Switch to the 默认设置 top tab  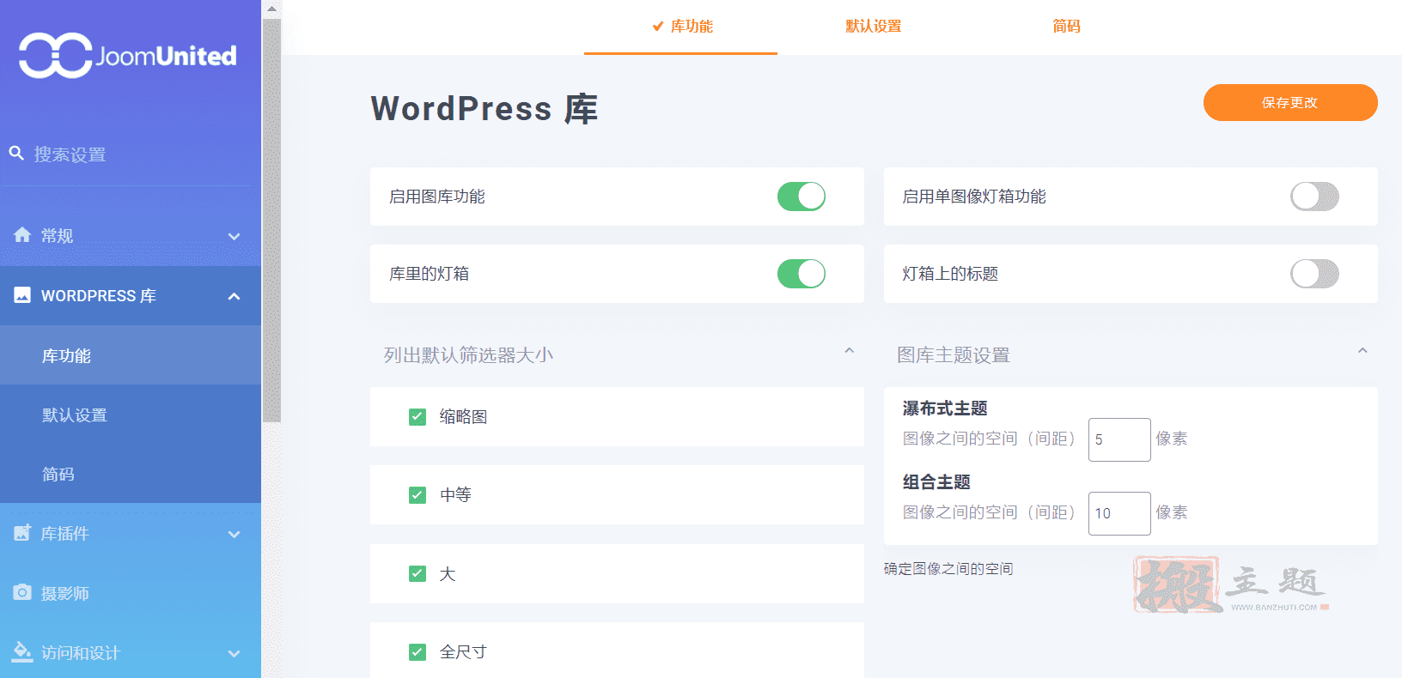(874, 27)
